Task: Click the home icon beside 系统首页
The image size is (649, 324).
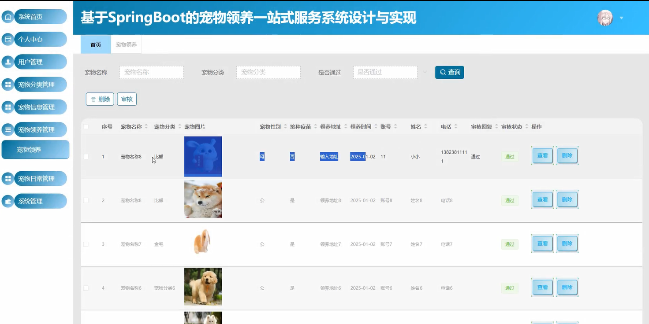Action: pos(7,16)
